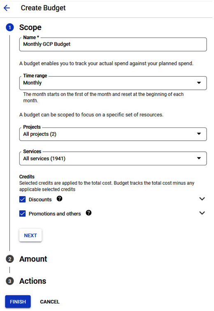Click the Scope step heading

tap(30, 28)
